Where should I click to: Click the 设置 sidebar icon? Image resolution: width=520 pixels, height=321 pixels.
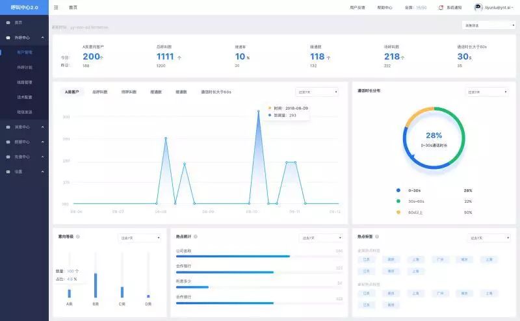point(8,172)
